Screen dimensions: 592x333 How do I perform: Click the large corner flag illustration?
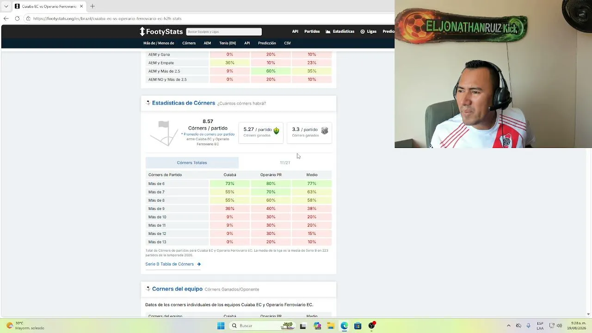click(164, 133)
